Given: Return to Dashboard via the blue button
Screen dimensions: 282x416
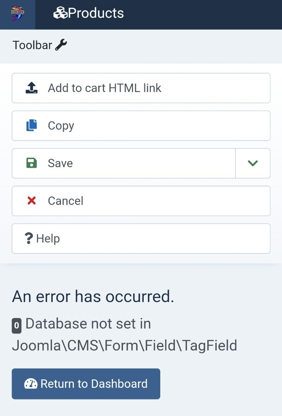Looking at the screenshot, I should click(x=86, y=384).
